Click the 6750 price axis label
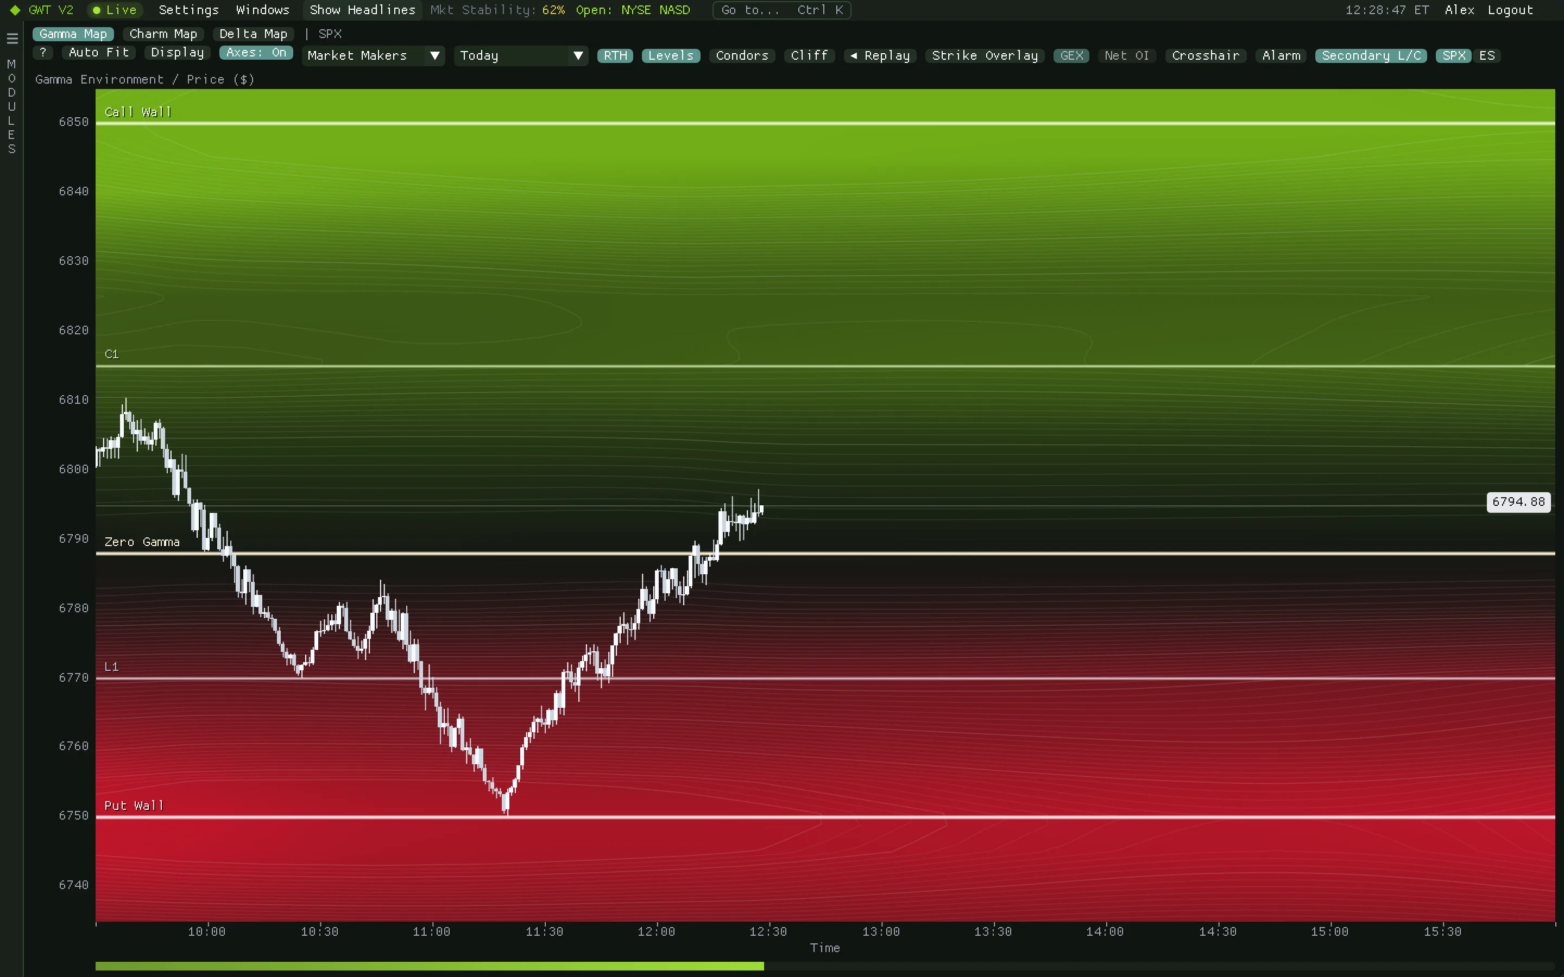Image resolution: width=1564 pixels, height=977 pixels. coord(74,815)
